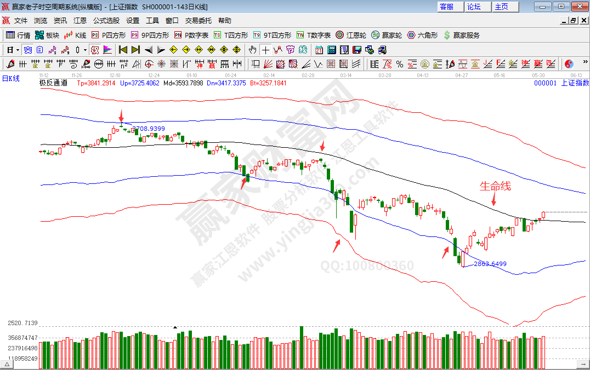Open the 江恩 menu
The height and width of the screenshot is (370, 590).
click(x=80, y=20)
